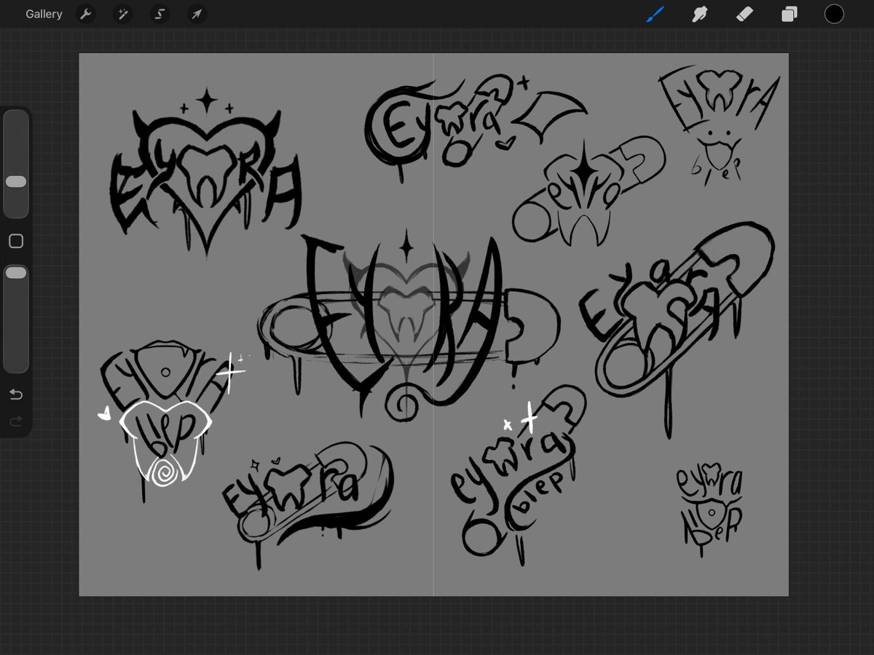Open the black color swatch picker
Viewport: 874px width, 655px height.
(834, 14)
